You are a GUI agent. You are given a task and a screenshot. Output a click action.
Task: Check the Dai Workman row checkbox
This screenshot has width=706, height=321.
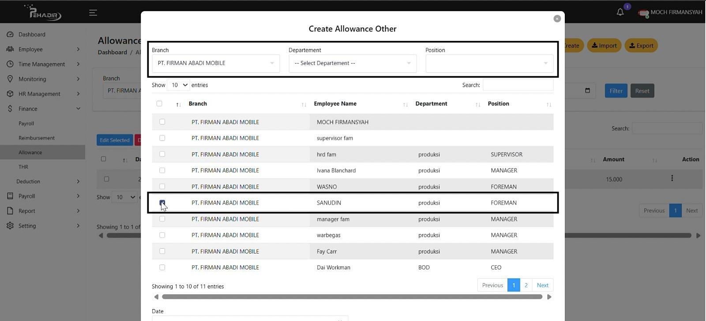point(162,267)
